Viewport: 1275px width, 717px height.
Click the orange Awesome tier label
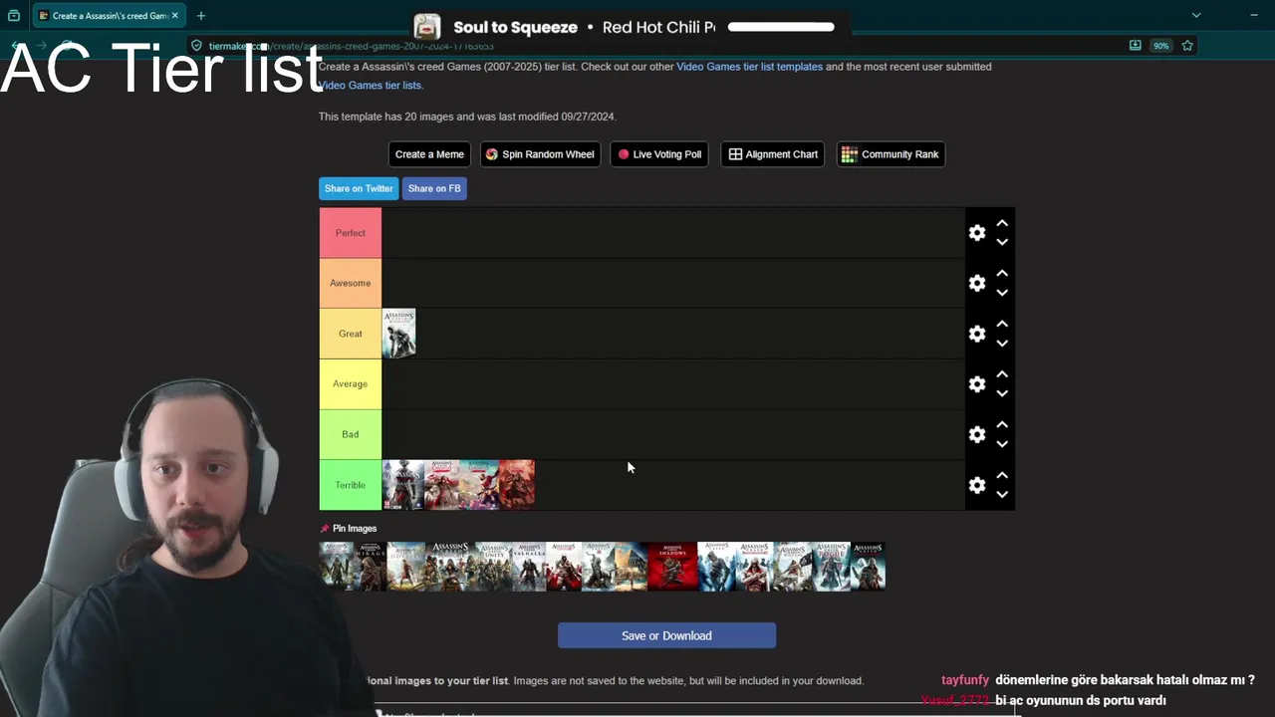pos(351,283)
